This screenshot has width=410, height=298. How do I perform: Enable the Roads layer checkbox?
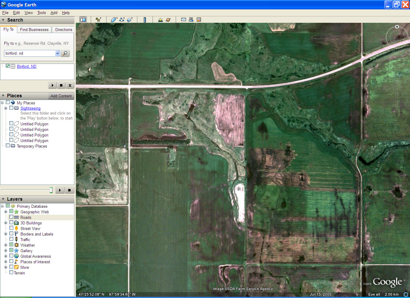[x=11, y=217]
